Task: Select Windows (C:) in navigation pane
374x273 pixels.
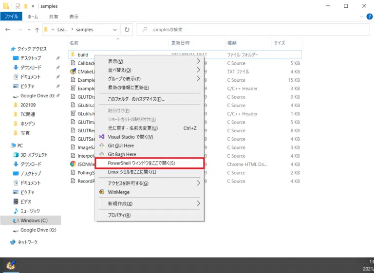Action: point(34,220)
